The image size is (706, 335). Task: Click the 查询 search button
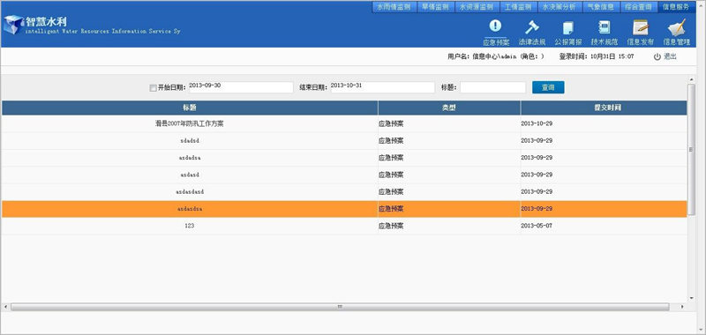click(x=548, y=87)
